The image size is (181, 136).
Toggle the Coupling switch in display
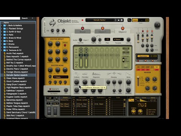[x=123, y=60]
